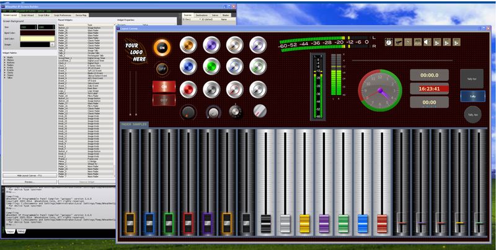Click the green image knob
Screen dimensions: 496x250
211,66
